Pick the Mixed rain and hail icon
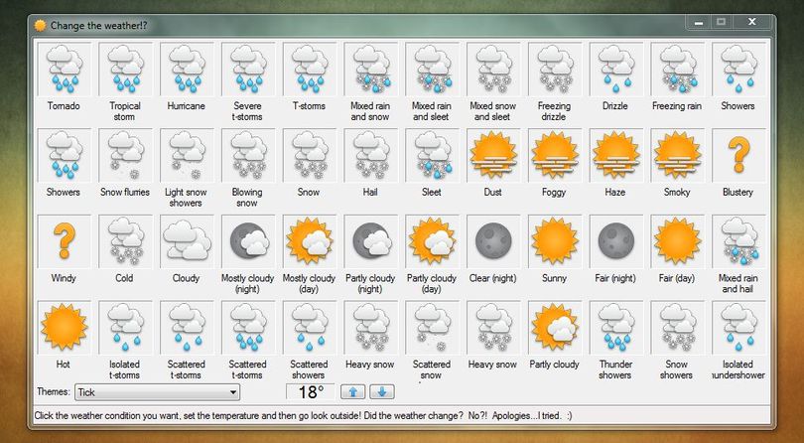The image size is (804, 443). pyautogui.click(x=738, y=241)
